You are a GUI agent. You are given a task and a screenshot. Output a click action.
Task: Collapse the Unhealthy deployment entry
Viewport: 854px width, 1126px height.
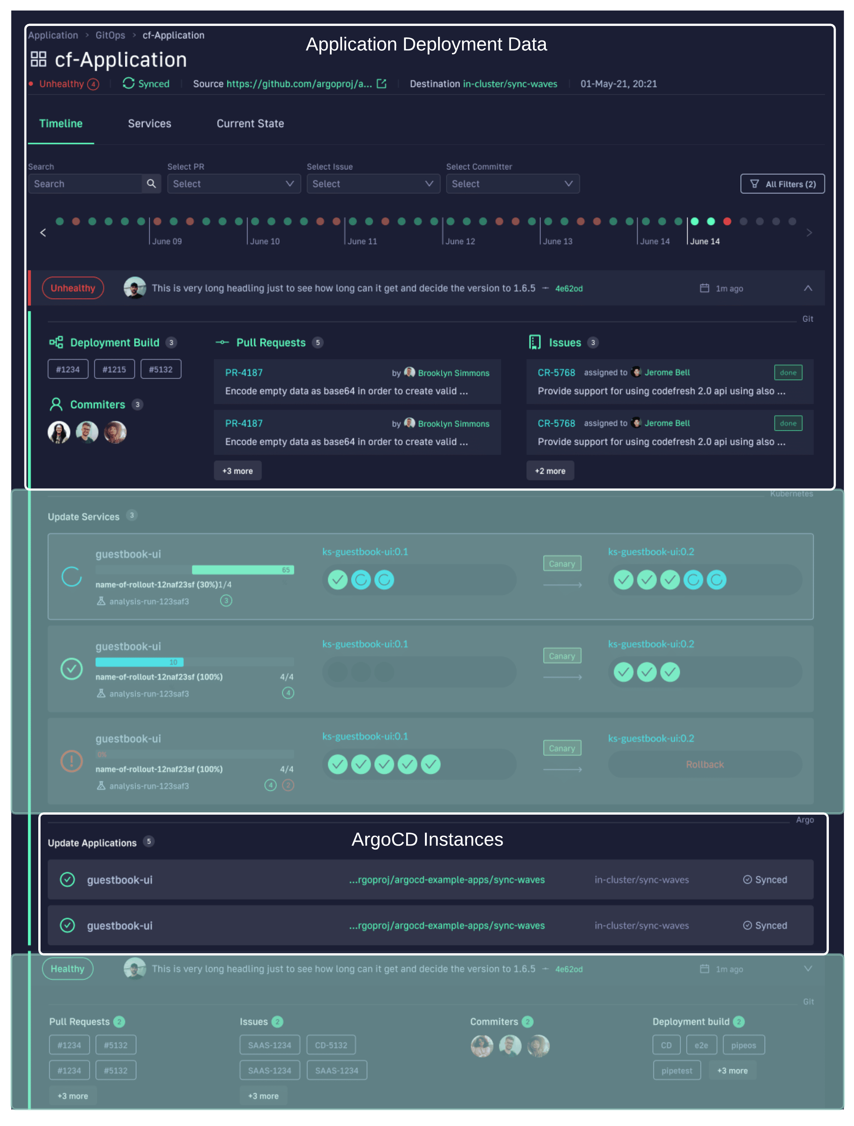808,288
